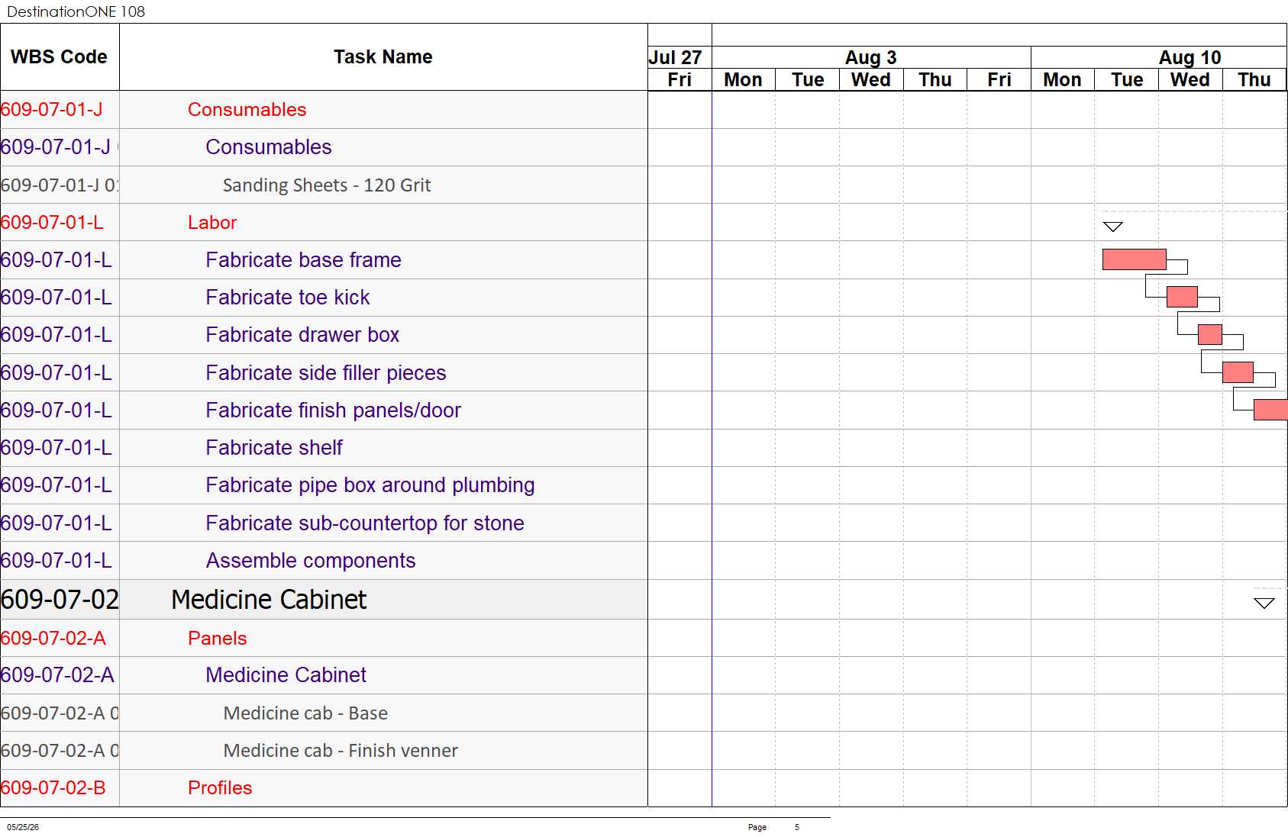Image resolution: width=1288 pixels, height=837 pixels.
Task: Click WBS code 609-07-01-J in red
Action: point(52,110)
